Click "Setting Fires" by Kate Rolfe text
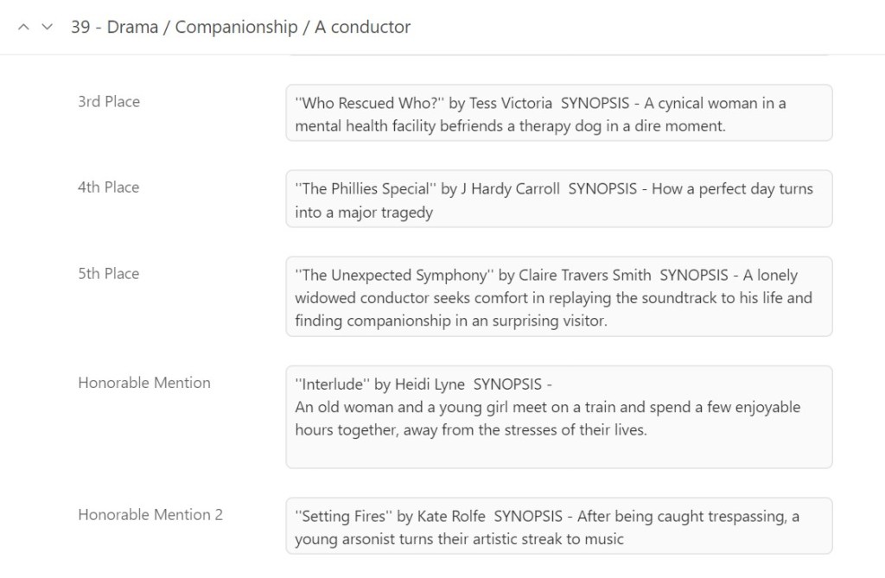 pyautogui.click(x=393, y=517)
